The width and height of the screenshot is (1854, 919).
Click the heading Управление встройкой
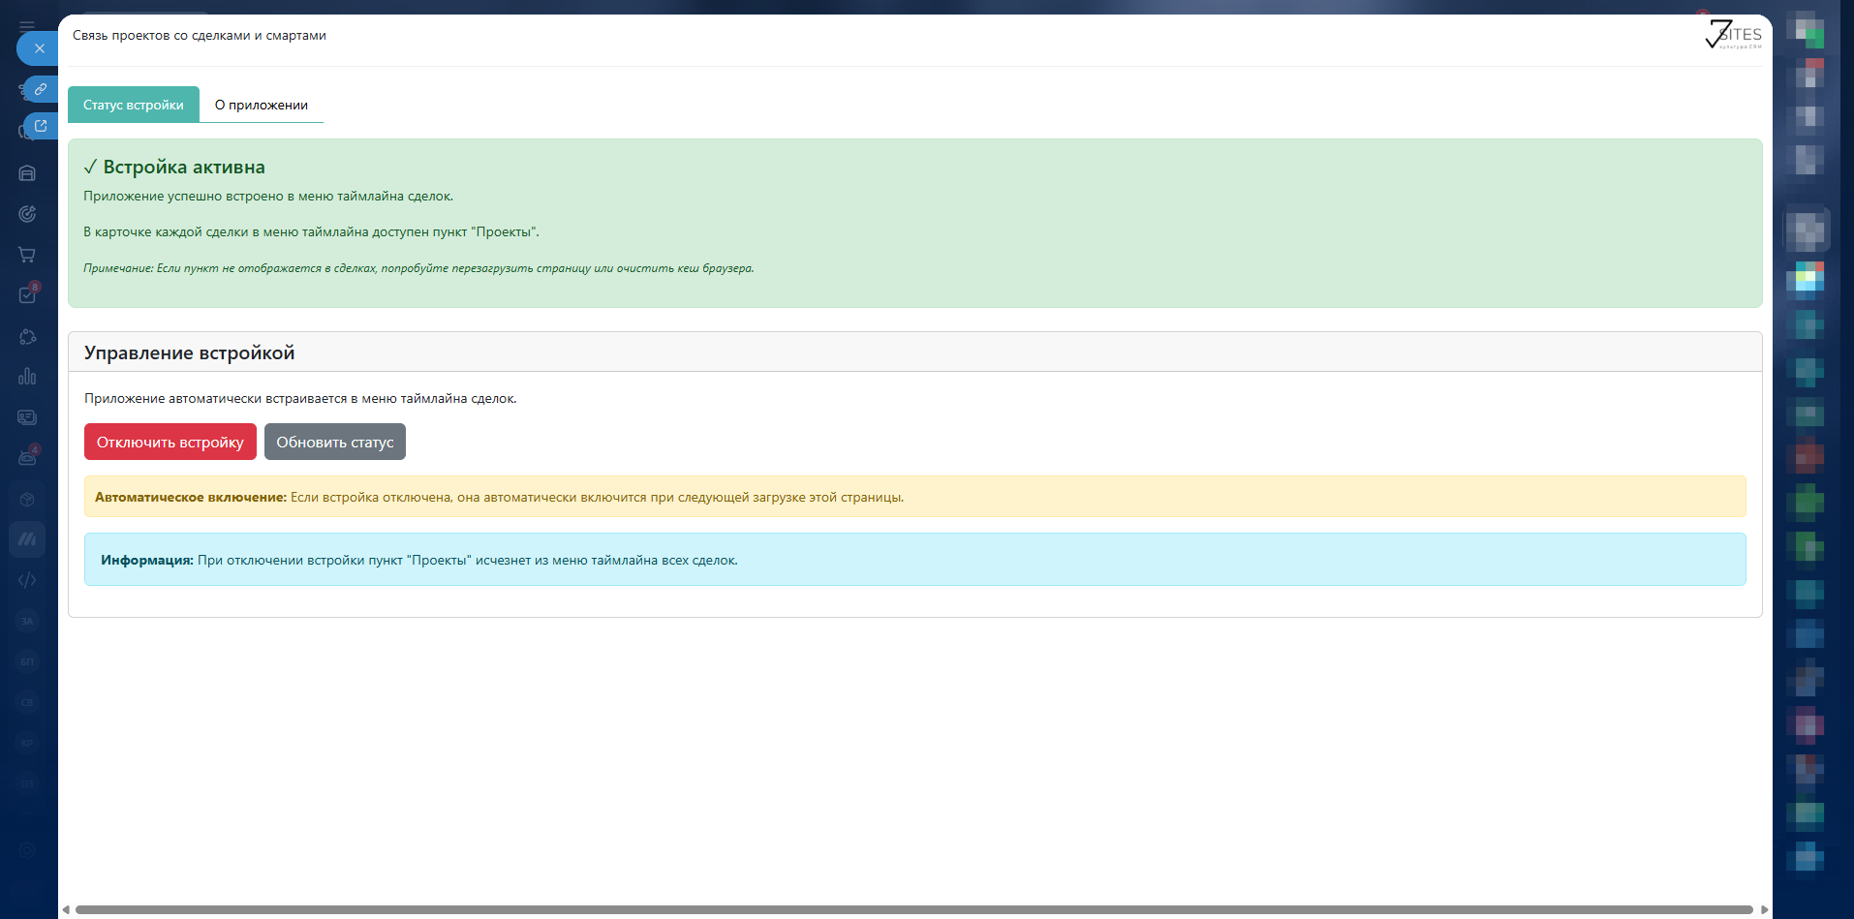pos(190,352)
